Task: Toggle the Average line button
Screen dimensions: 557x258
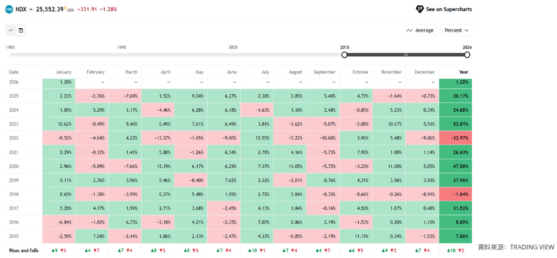Action: [420, 31]
